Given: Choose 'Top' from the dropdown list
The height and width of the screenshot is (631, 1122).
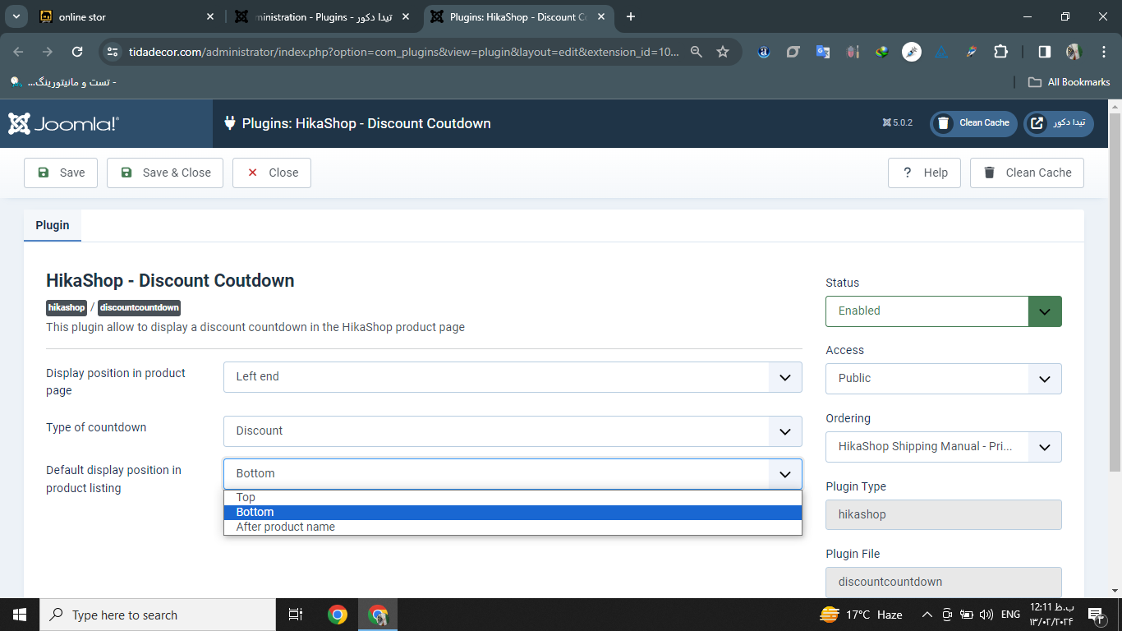Looking at the screenshot, I should [513, 497].
